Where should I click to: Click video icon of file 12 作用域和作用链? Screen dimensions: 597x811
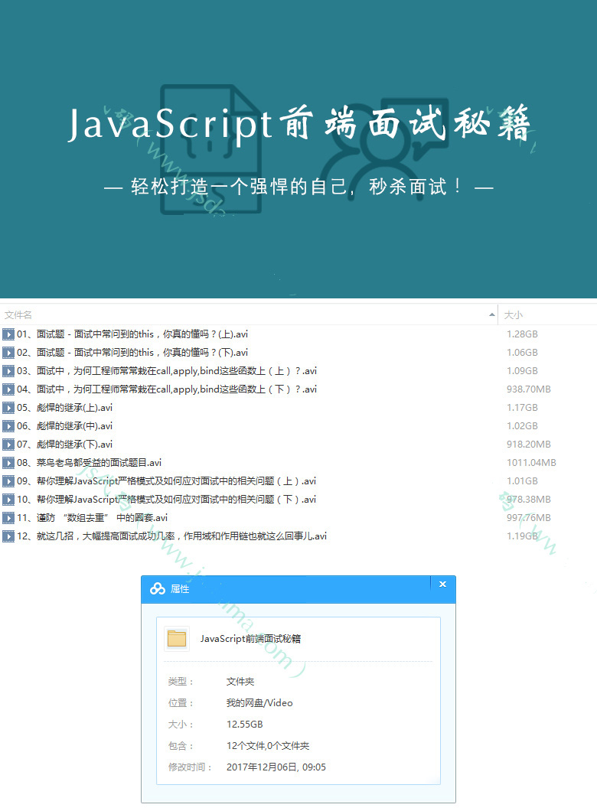(8, 536)
